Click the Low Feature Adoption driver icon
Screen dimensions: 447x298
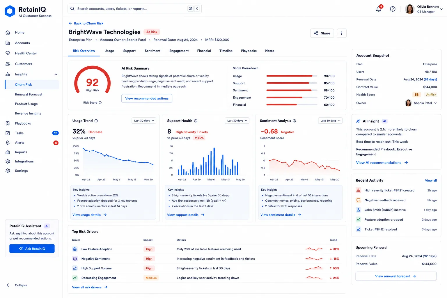coord(75,249)
